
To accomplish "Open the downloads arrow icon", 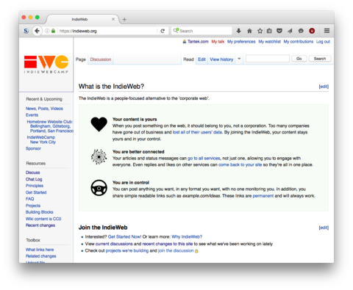I will (238, 31).
